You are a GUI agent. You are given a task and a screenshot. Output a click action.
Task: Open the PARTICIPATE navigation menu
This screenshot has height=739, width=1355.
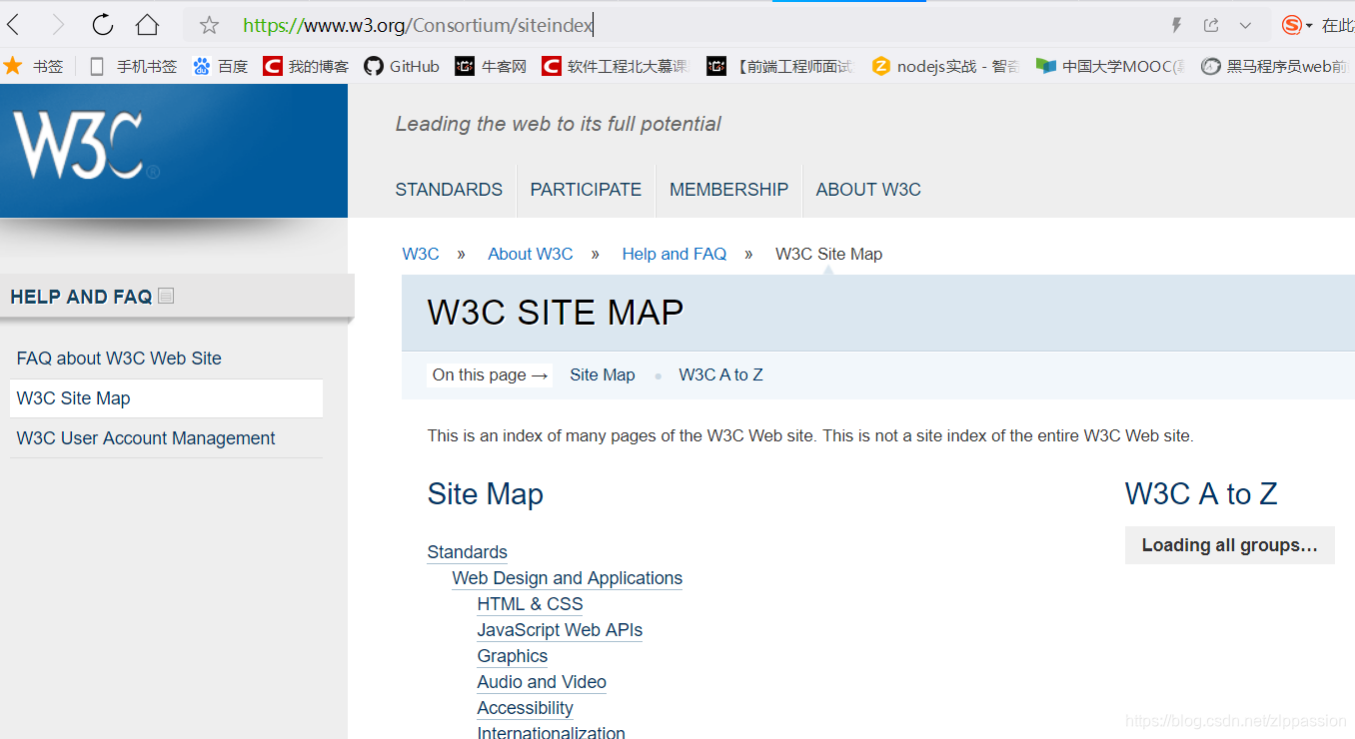coord(586,190)
